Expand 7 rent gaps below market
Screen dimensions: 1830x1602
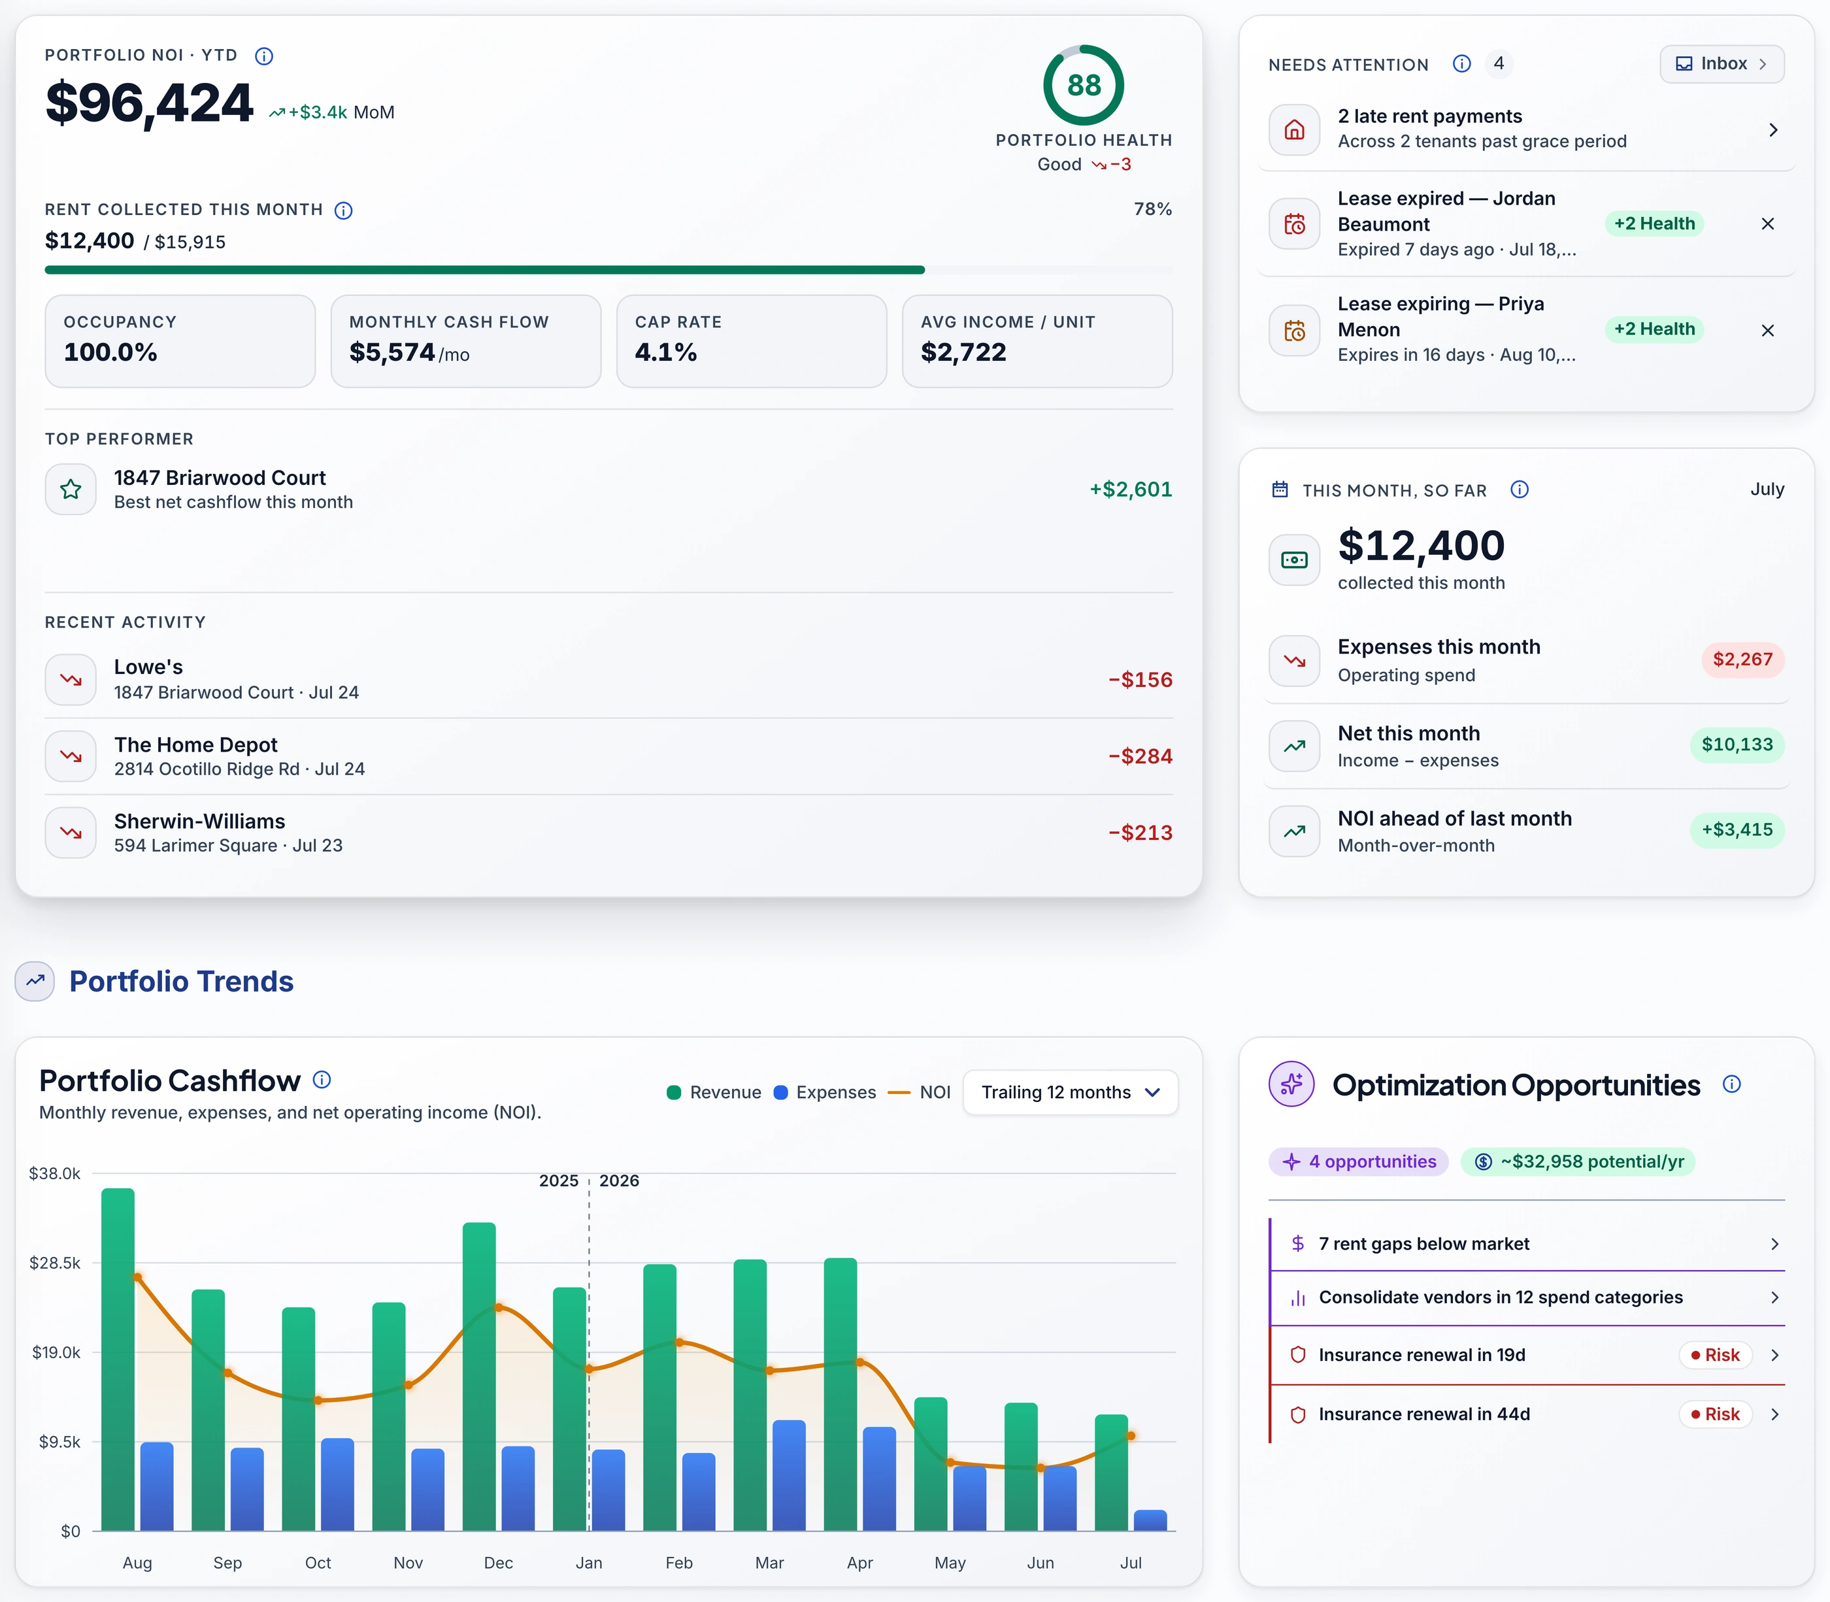pos(1528,1244)
